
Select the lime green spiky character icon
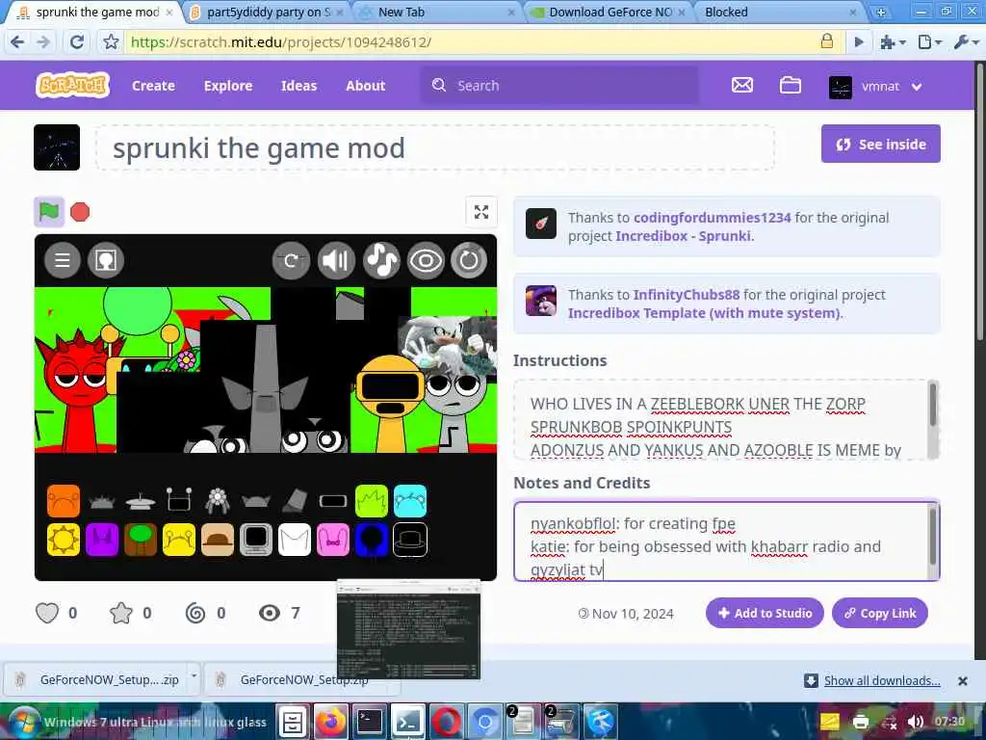tap(372, 501)
